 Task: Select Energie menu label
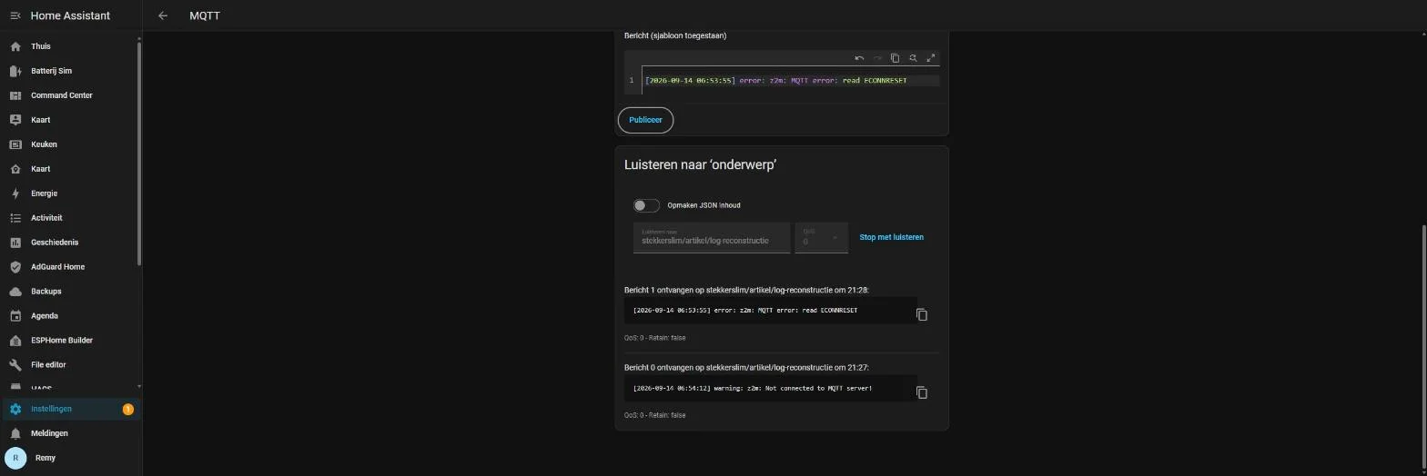44,193
